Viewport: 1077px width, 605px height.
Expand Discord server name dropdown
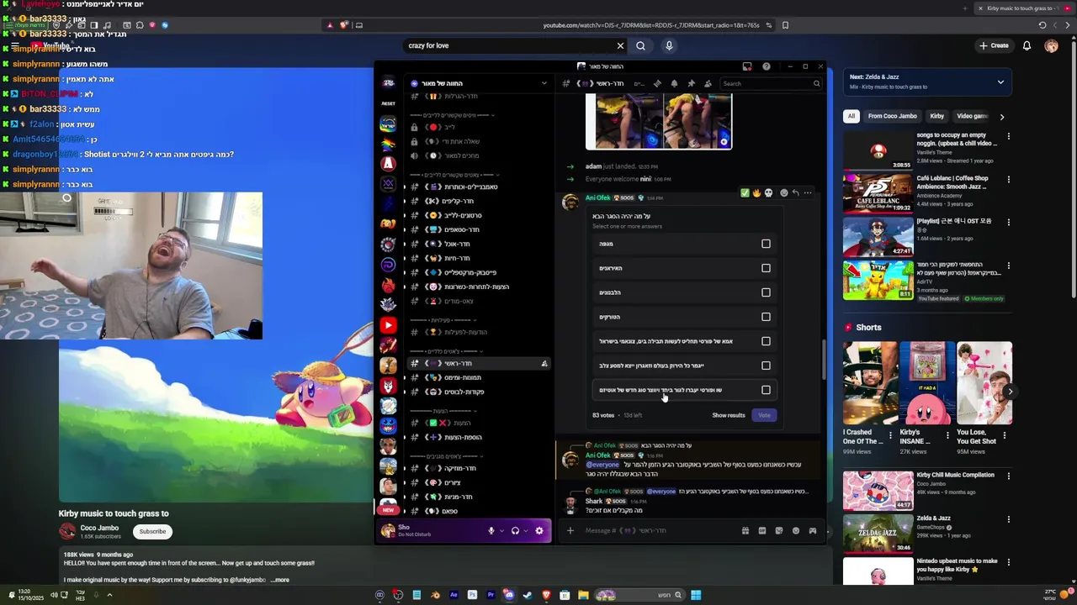pos(544,83)
